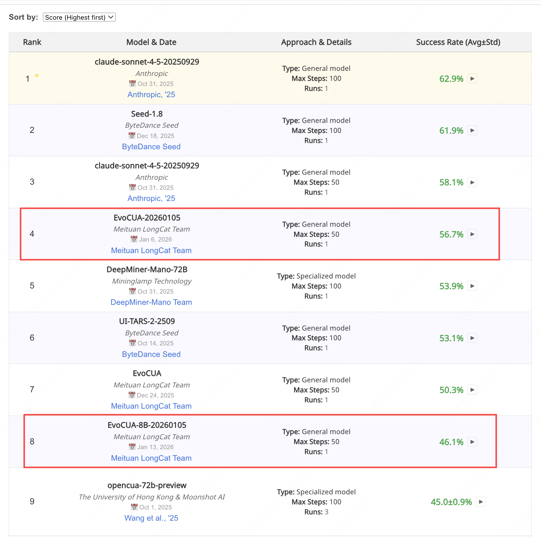Click the calendar icon beside Dec 18, 2025
541x537 pixels.
pyautogui.click(x=132, y=136)
